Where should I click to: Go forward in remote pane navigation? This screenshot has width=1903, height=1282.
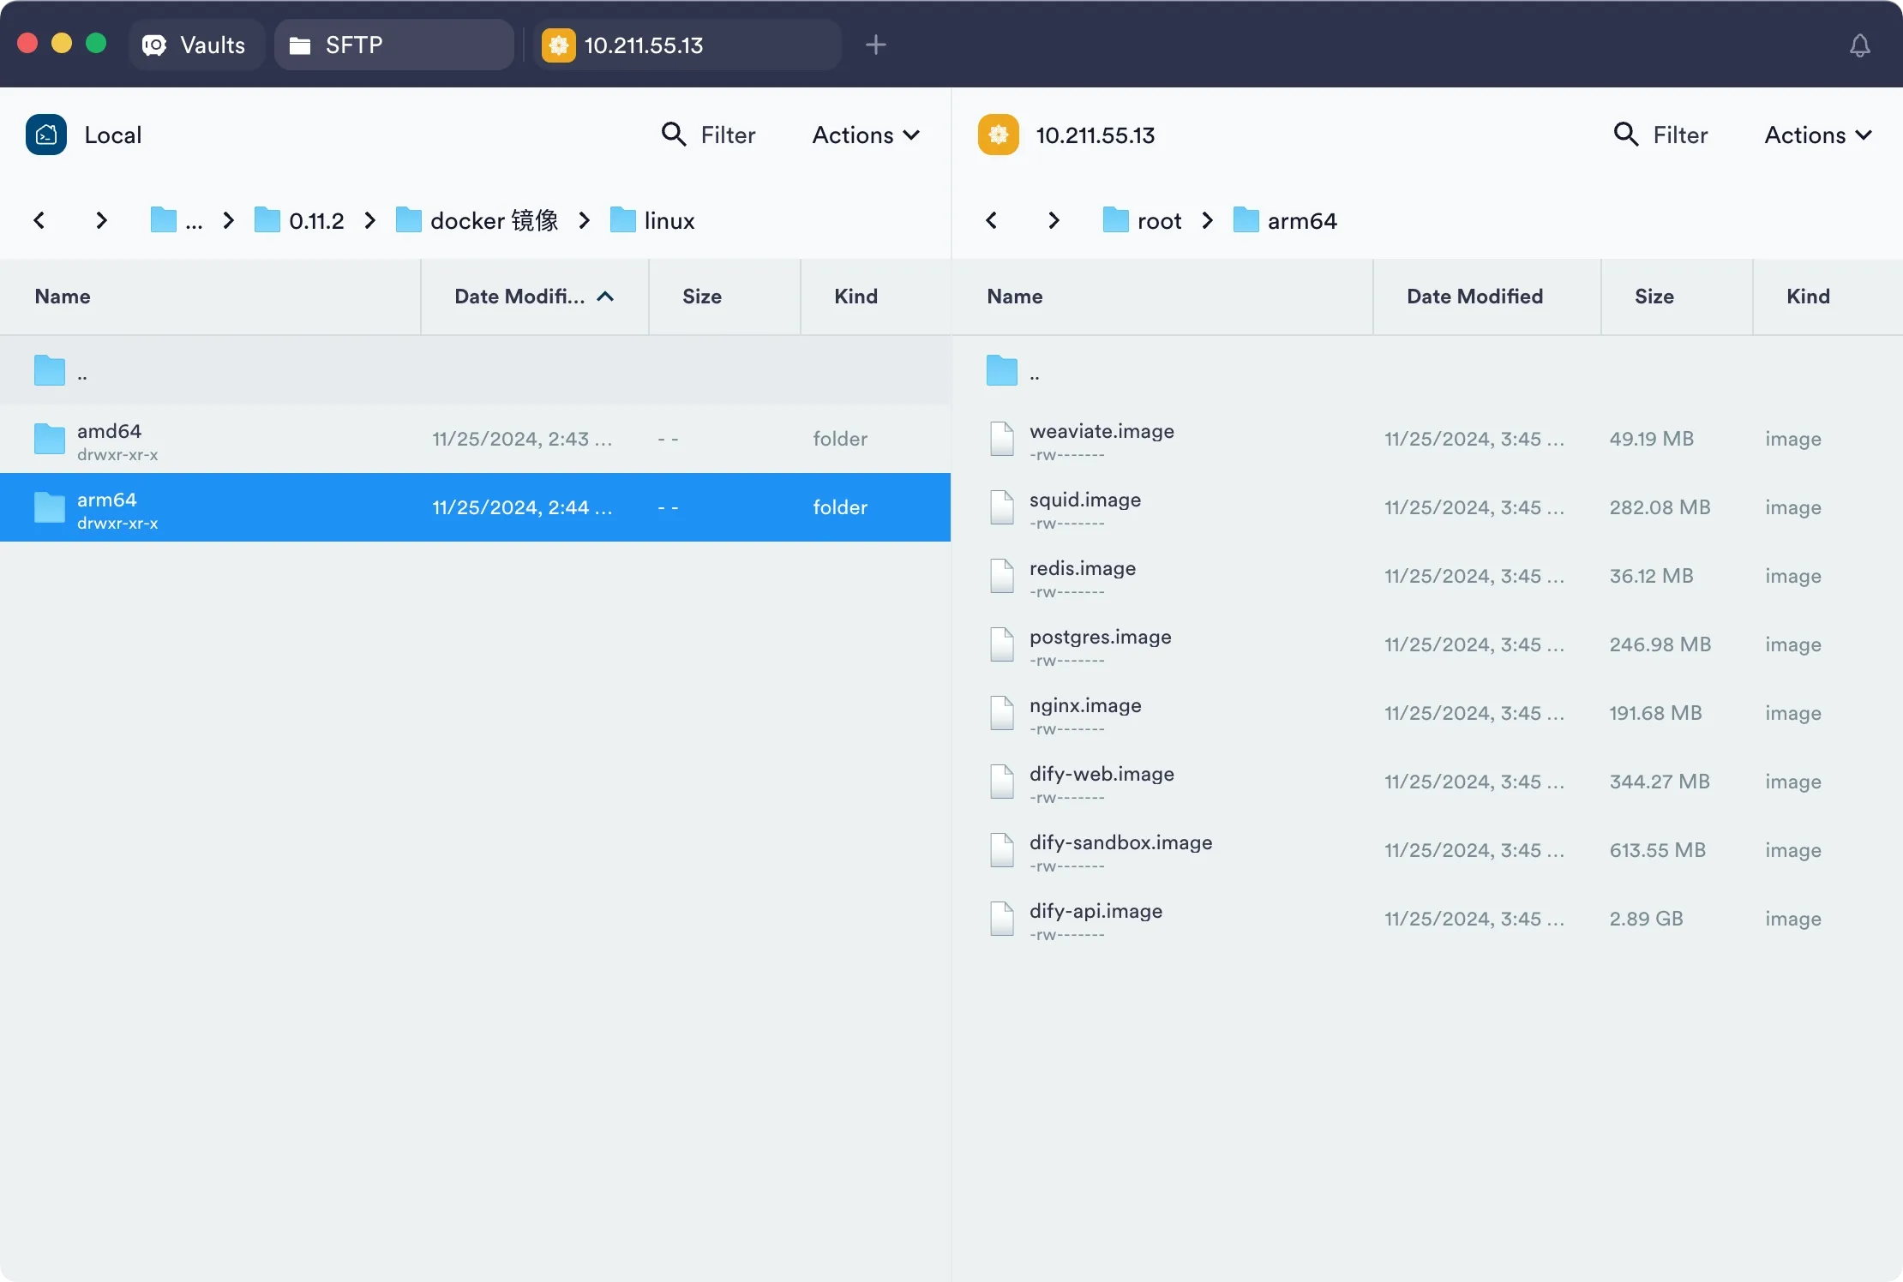[x=1054, y=220]
